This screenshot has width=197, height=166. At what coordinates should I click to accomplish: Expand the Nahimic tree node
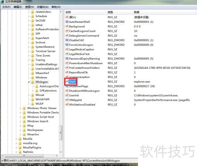16,152
